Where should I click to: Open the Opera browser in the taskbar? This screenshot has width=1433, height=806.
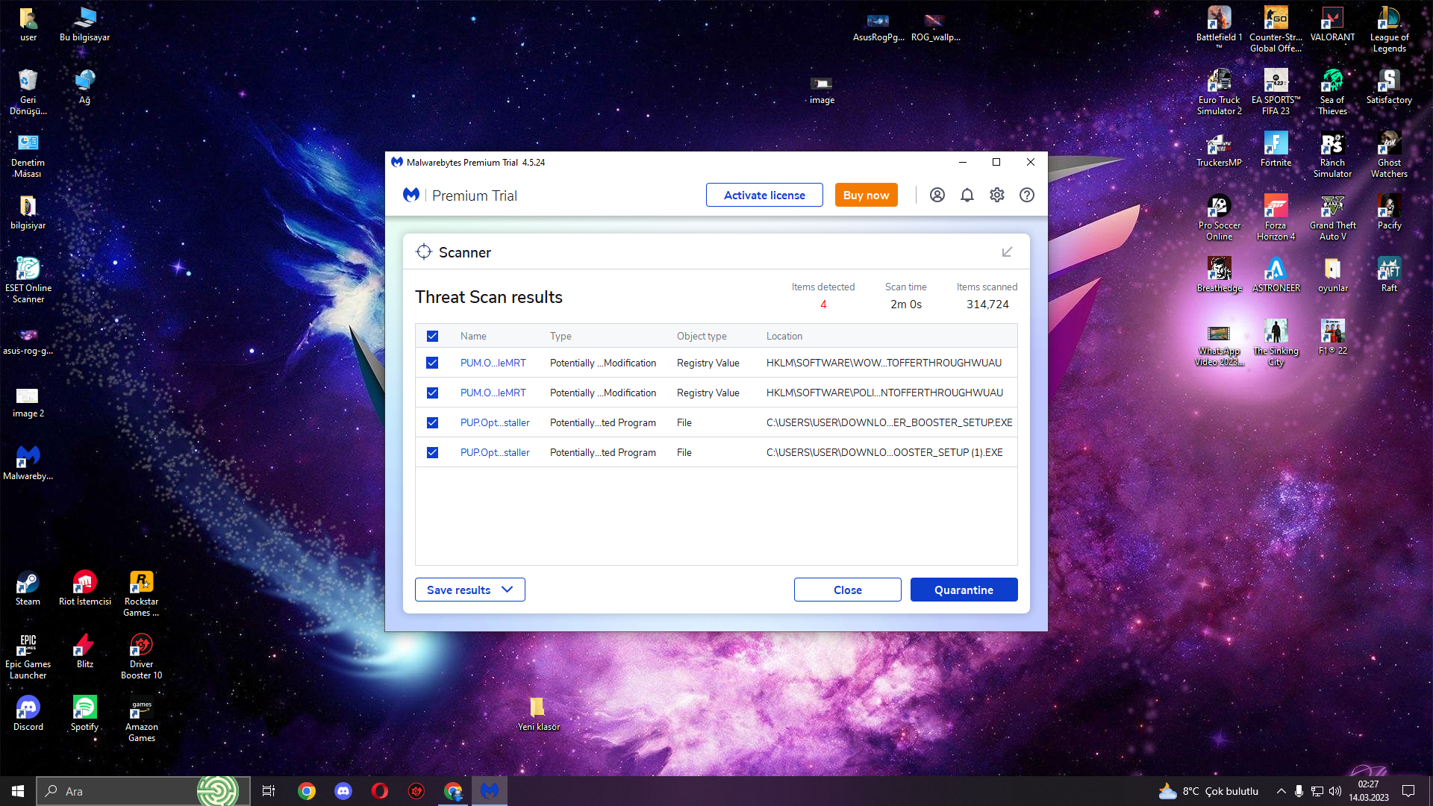click(380, 791)
